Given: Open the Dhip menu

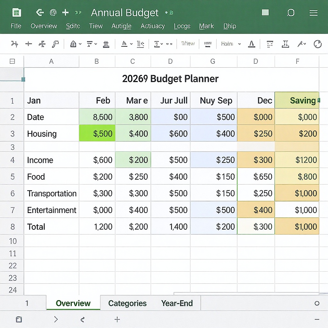Looking at the screenshot, I should [x=230, y=26].
